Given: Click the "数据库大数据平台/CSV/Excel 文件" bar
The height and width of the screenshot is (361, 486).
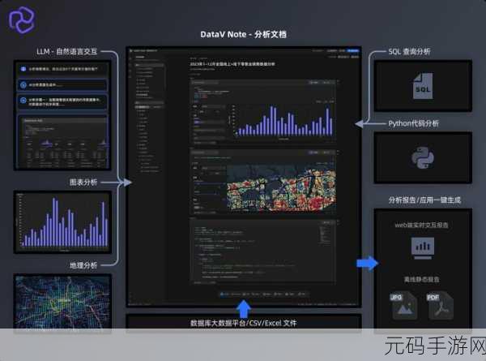Looking at the screenshot, I should (243, 323).
